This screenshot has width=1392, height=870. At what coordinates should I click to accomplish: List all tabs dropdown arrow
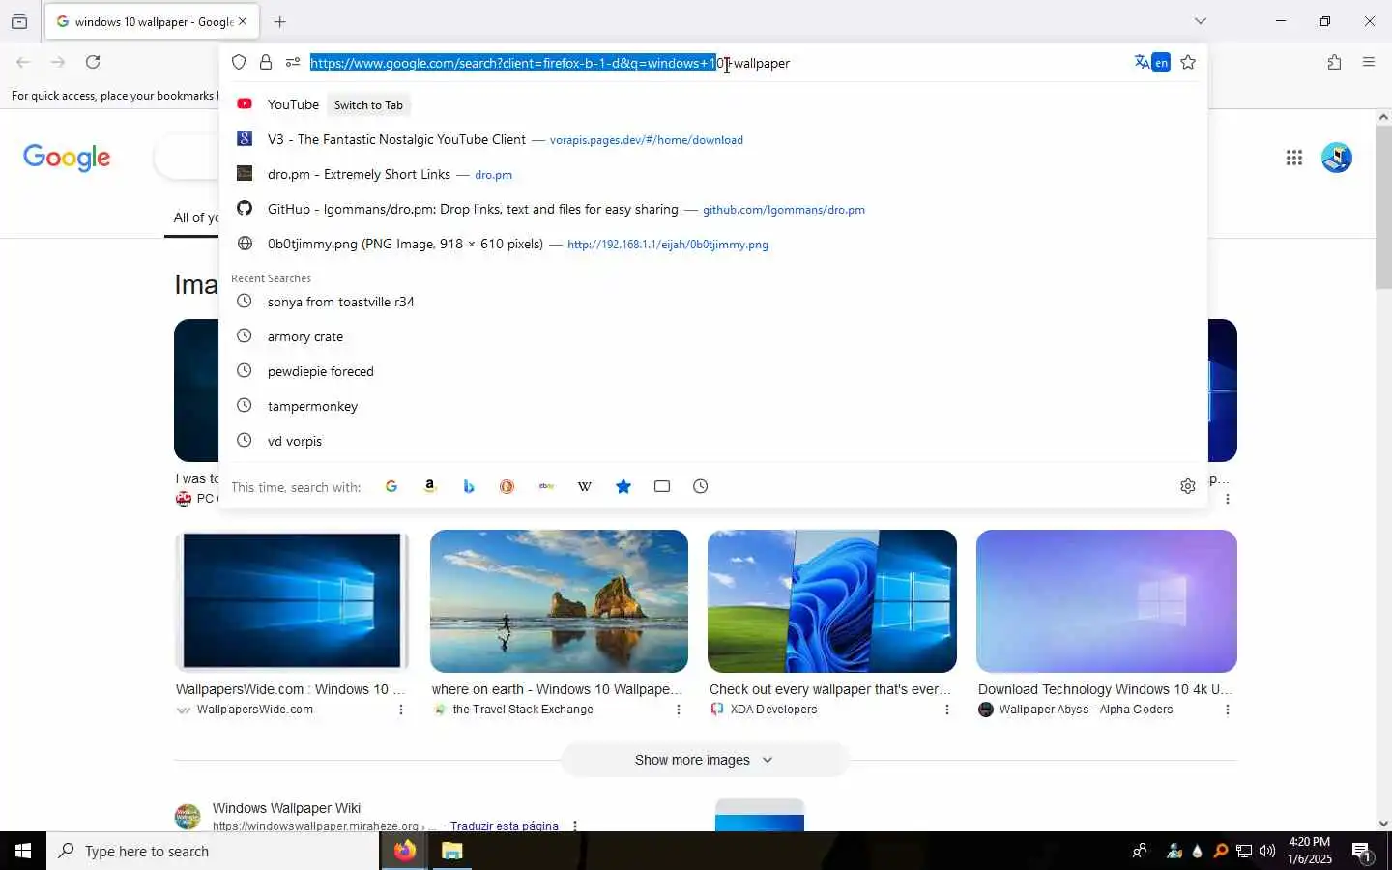pos(1201,21)
